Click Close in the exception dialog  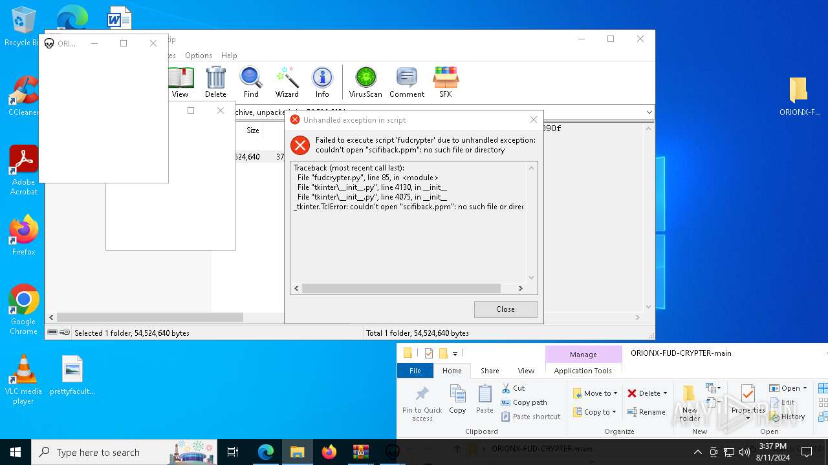(x=505, y=309)
